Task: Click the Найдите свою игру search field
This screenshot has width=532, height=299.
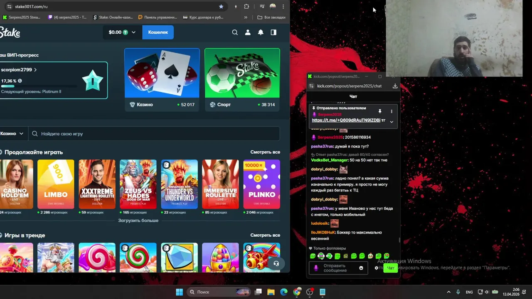Action: coord(154,134)
